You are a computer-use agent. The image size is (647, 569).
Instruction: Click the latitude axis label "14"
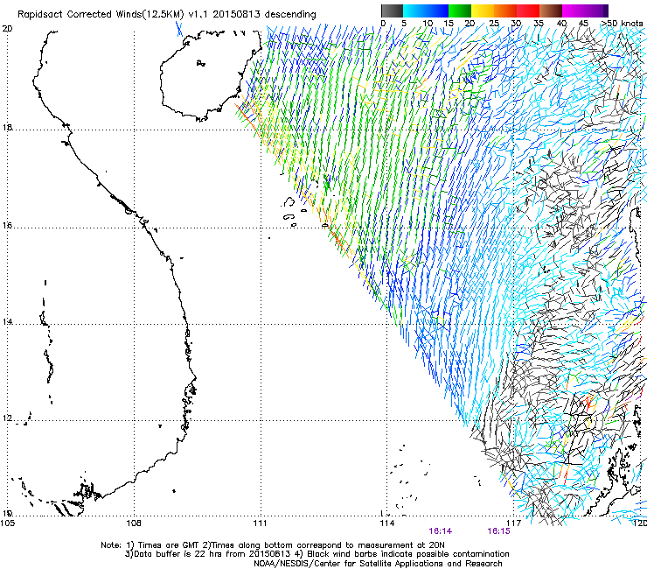[7, 321]
